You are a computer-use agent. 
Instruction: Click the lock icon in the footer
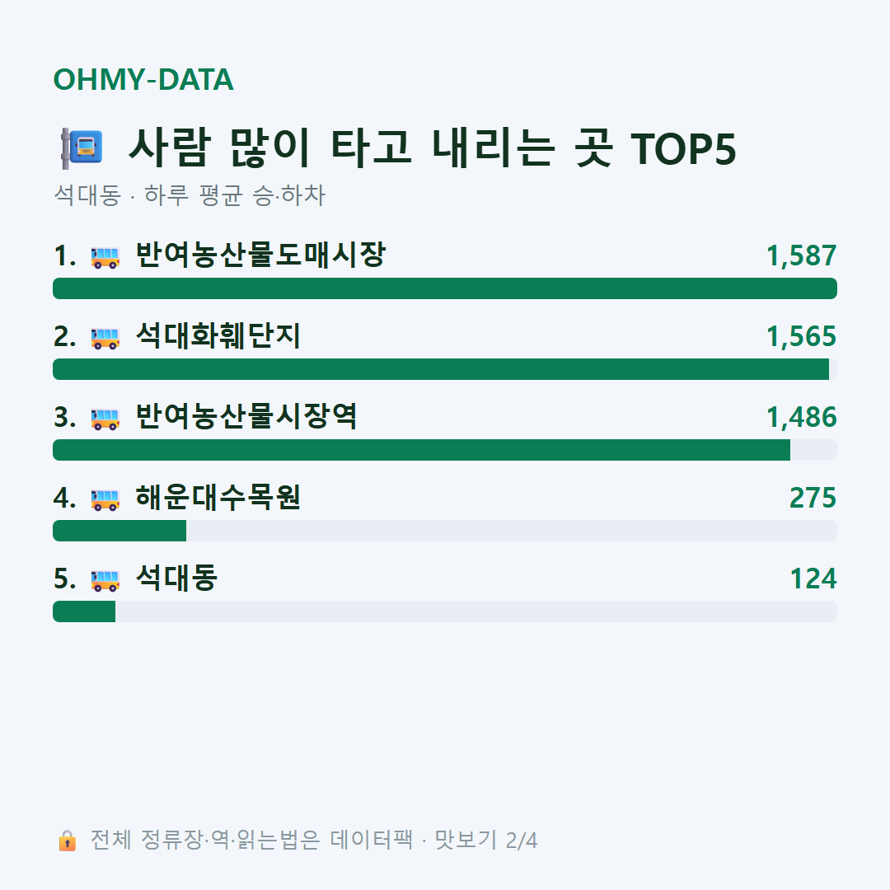pyautogui.click(x=68, y=840)
